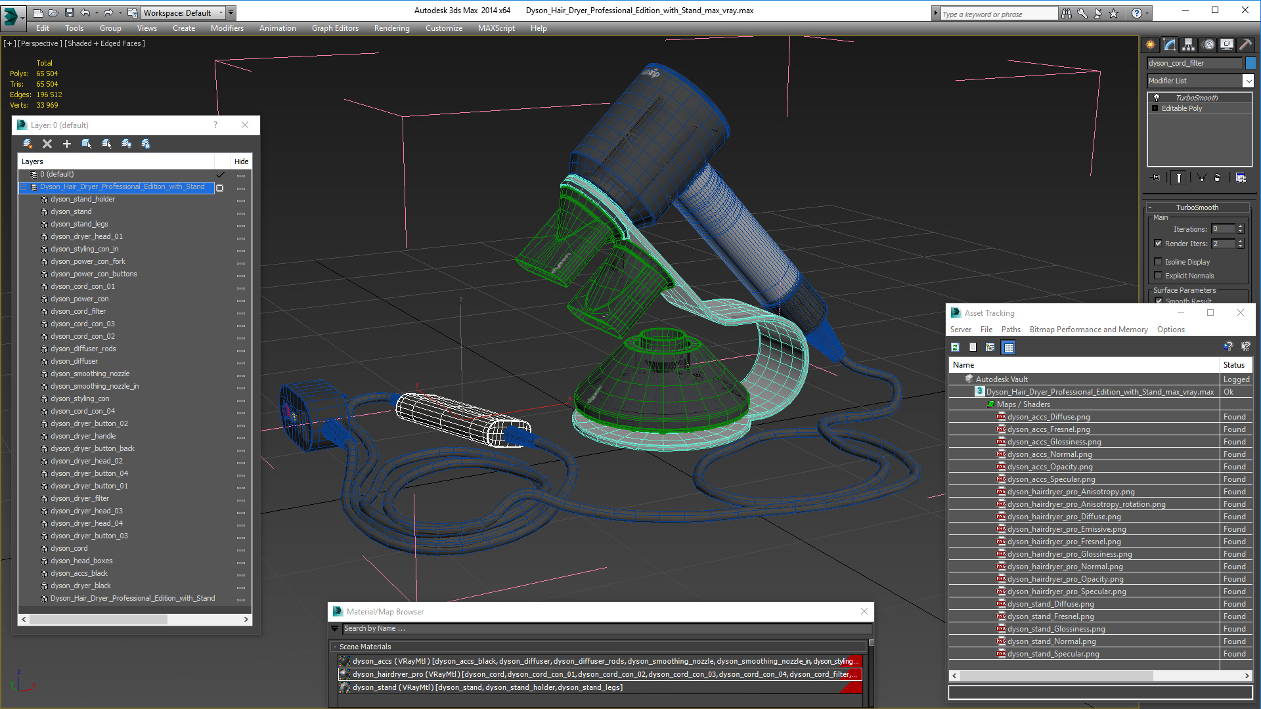Click Configure Modifier Sets icon
This screenshot has width=1261, height=709.
tap(1241, 178)
